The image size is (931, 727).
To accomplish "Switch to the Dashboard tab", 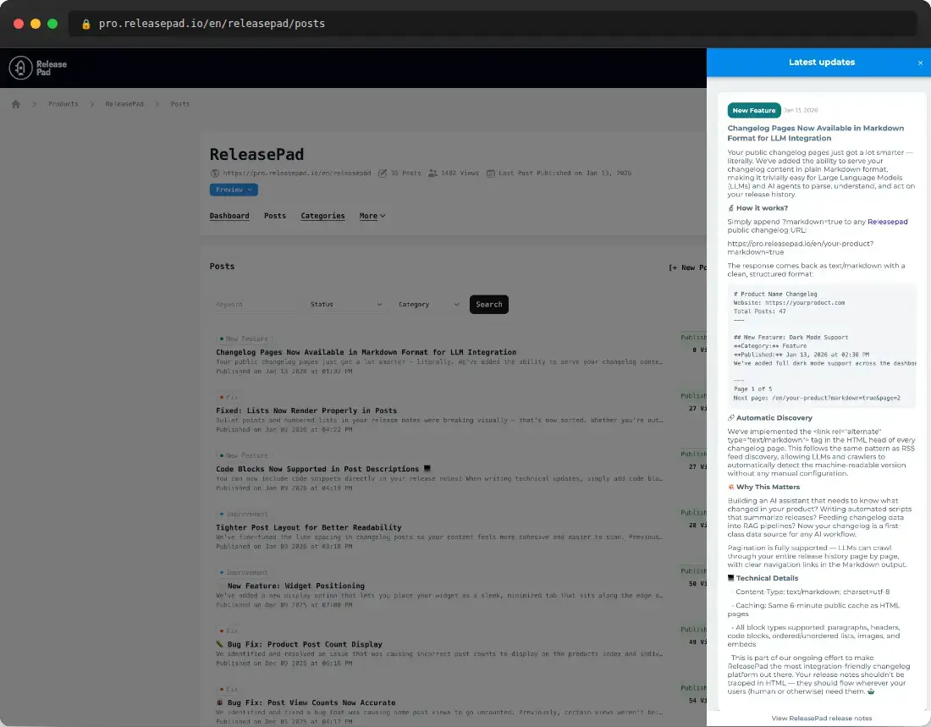I will point(229,216).
